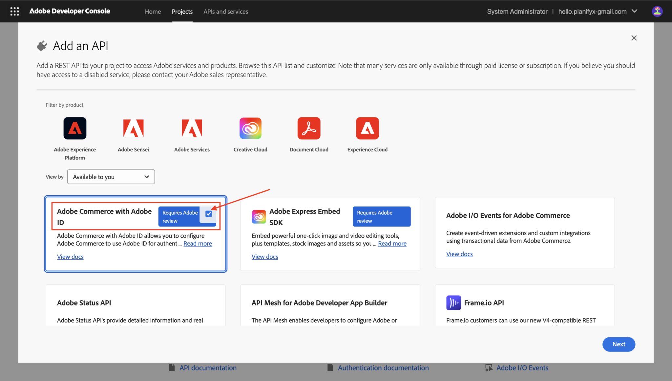Filter by Adobe Sensei icon
The height and width of the screenshot is (381, 672).
point(133,128)
